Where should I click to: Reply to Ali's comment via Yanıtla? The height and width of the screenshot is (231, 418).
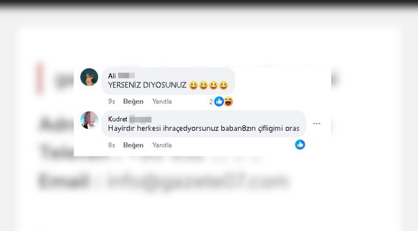pos(162,101)
